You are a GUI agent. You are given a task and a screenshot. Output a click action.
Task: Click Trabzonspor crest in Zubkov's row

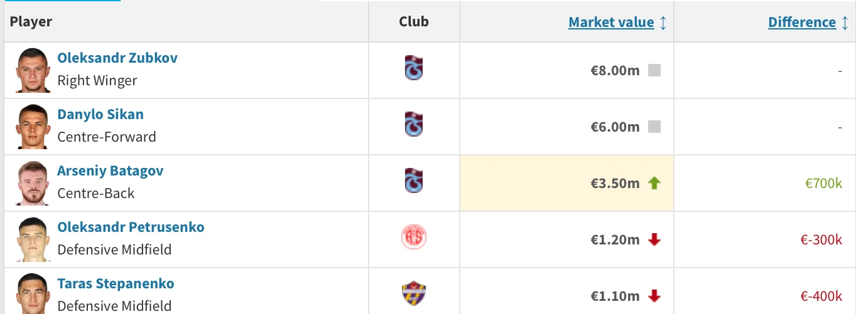(x=413, y=68)
